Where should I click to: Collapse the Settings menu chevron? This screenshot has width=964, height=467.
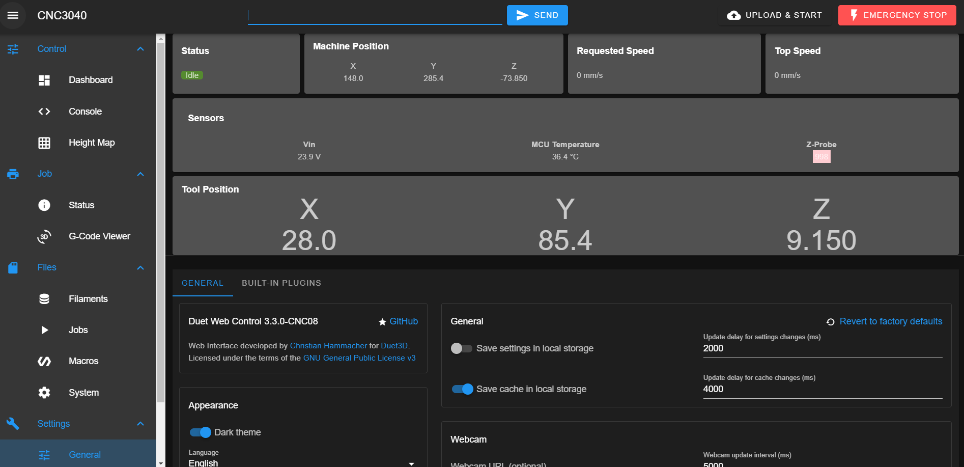coord(140,424)
